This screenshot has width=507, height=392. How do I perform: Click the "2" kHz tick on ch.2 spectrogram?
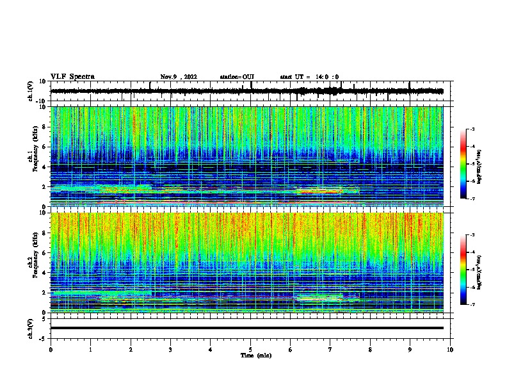44,293
